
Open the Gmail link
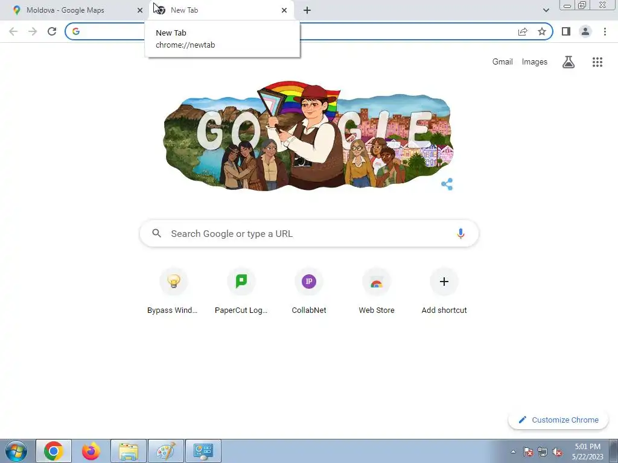click(x=502, y=62)
